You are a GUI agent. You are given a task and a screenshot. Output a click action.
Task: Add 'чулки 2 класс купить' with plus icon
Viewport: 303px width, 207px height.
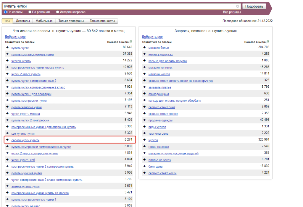click(7, 74)
